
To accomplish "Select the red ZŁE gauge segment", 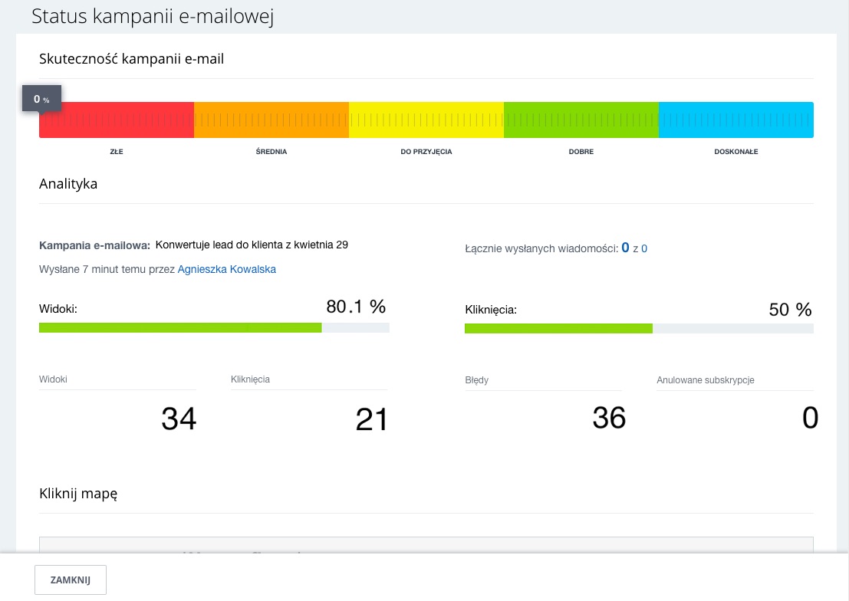I will click(117, 120).
